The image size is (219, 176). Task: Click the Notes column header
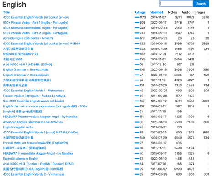[x=172, y=12]
